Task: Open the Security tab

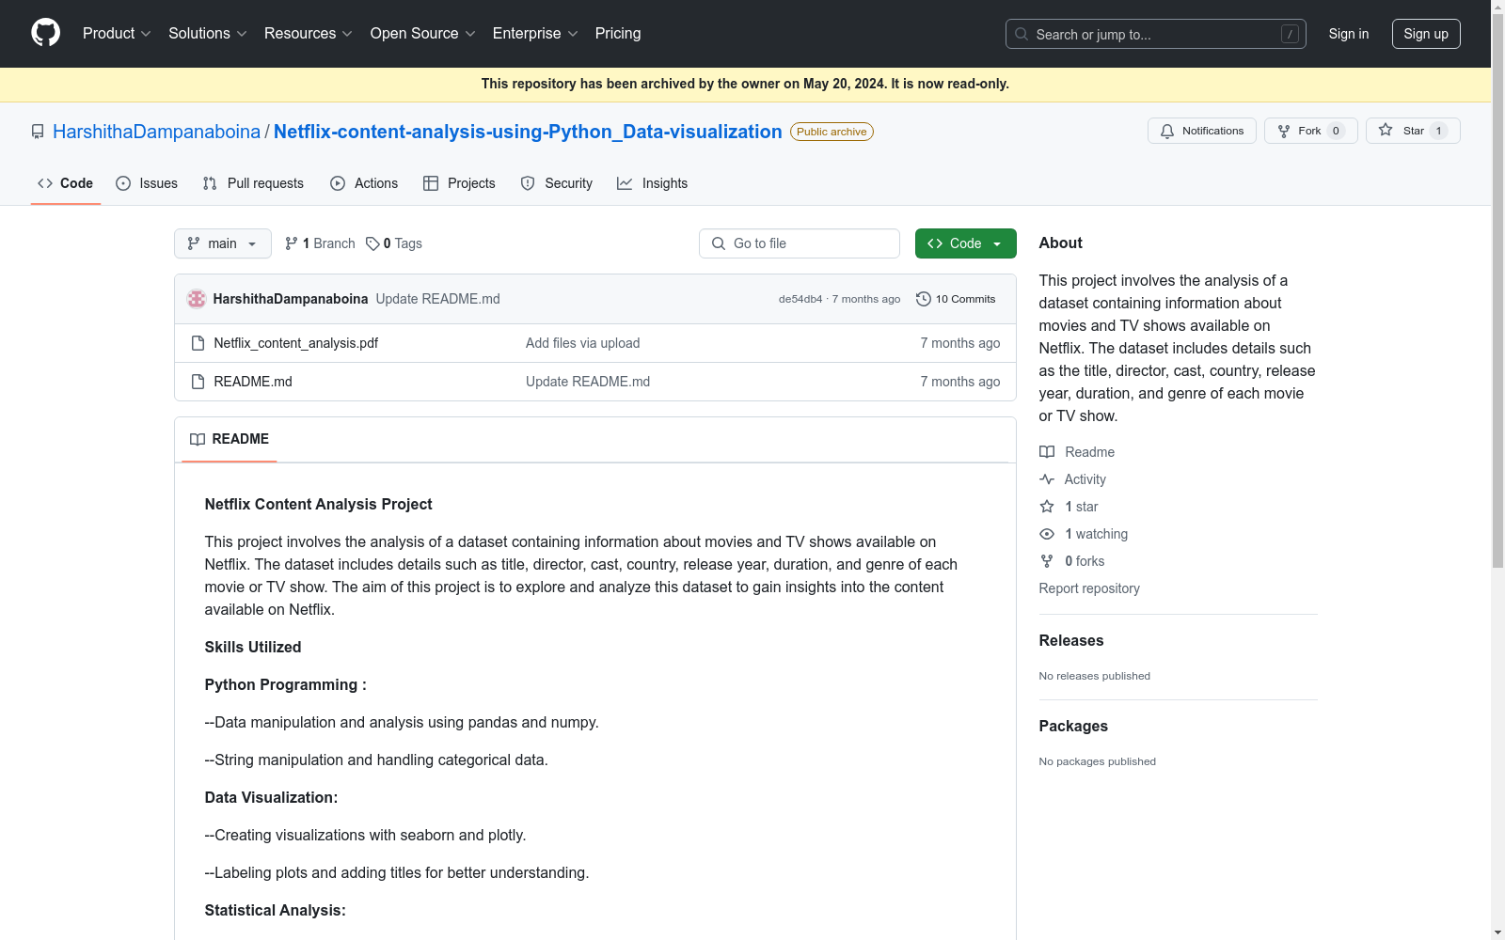Action: [x=557, y=183]
